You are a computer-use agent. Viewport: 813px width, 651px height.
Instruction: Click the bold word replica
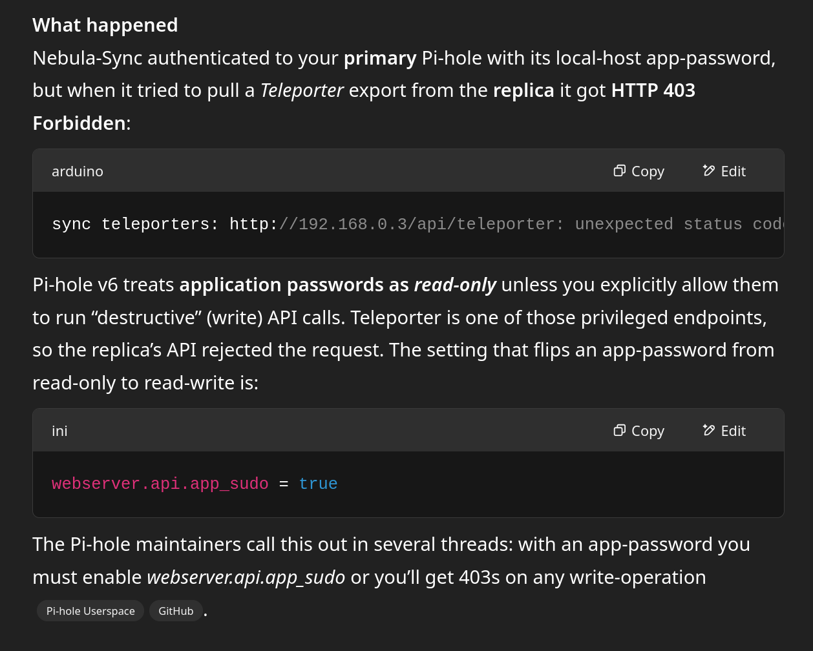(523, 90)
